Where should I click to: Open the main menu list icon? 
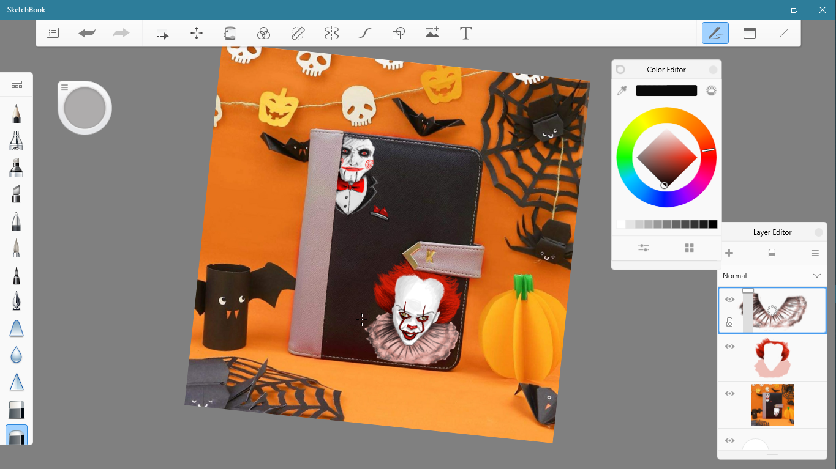tap(53, 33)
